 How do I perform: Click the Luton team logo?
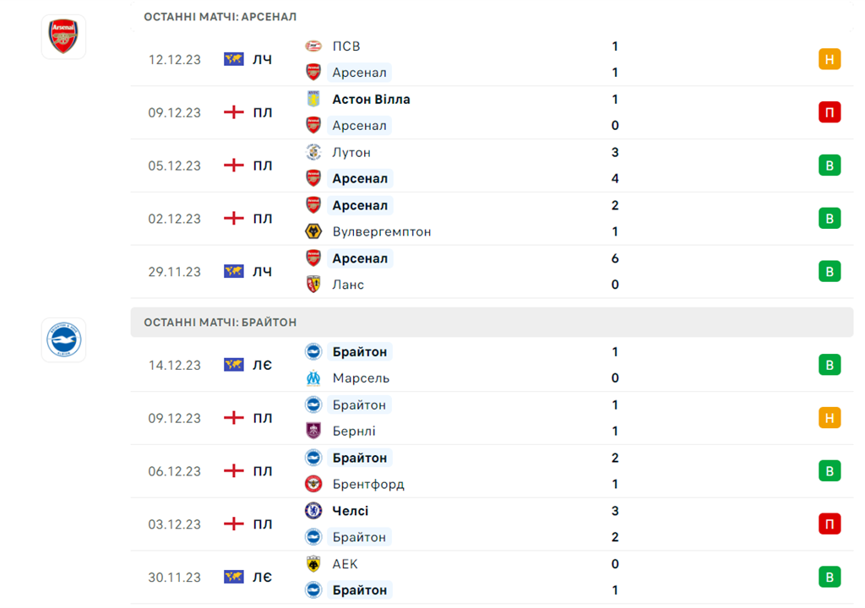coord(313,152)
